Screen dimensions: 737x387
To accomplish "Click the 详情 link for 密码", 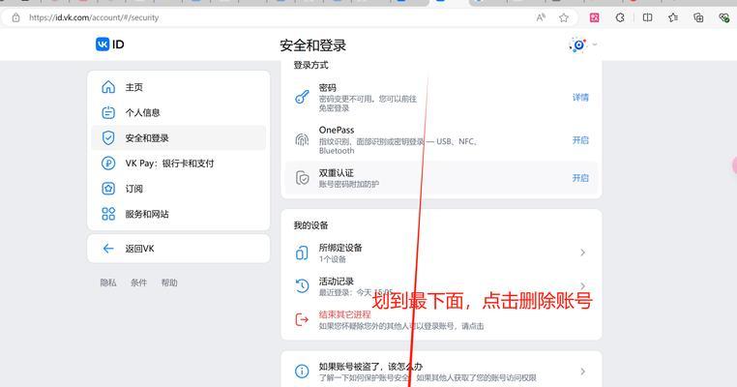I will [580, 98].
